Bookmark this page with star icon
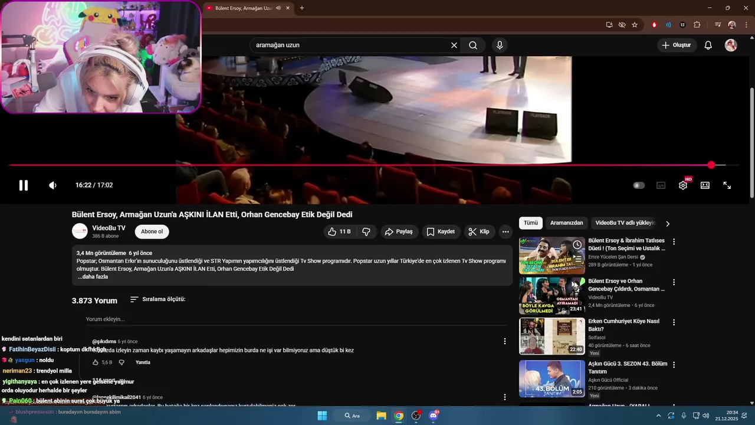 coord(635,25)
